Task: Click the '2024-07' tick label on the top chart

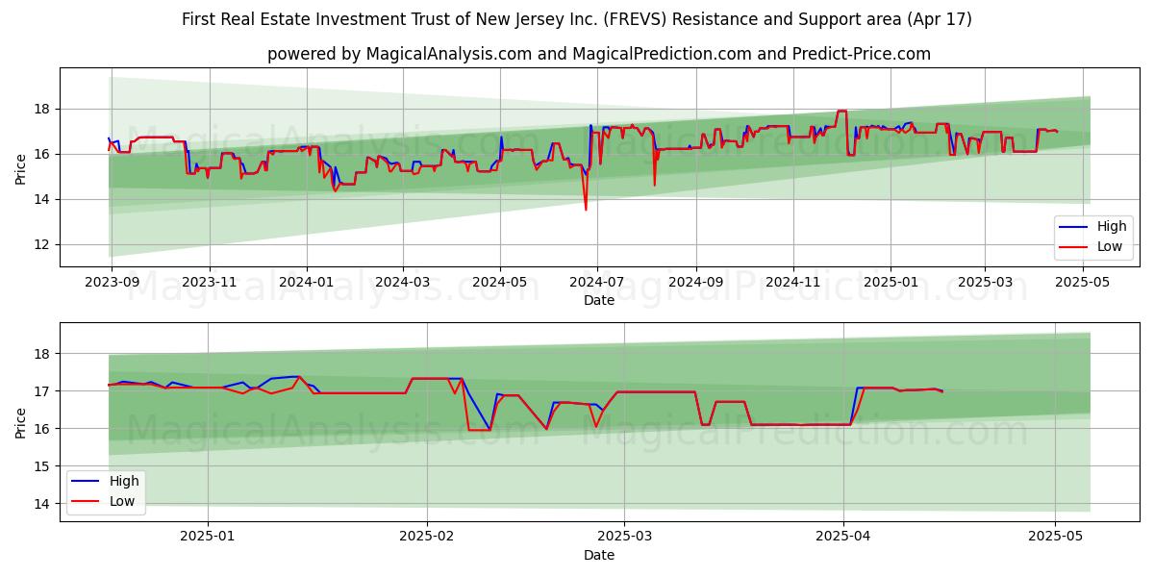Action: [597, 284]
